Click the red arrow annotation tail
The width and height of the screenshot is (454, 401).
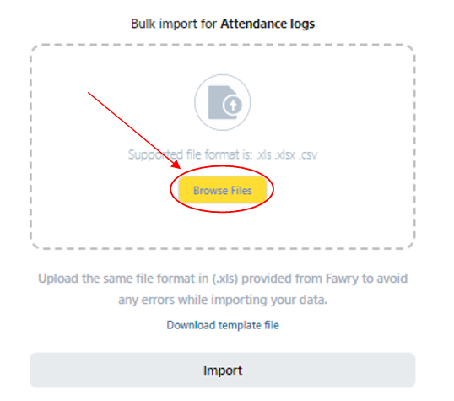(89, 94)
